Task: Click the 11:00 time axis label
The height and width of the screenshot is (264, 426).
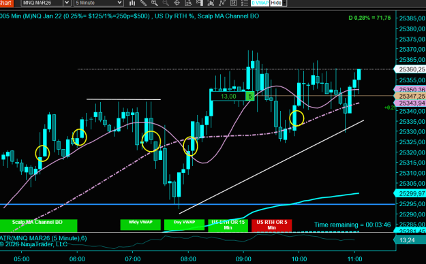Action: click(x=354, y=259)
